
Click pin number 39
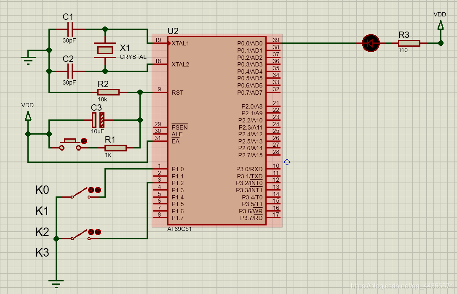(x=276, y=40)
